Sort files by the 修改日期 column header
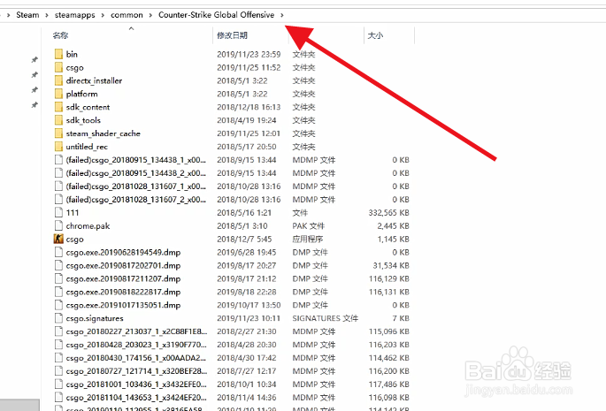 pyautogui.click(x=232, y=35)
